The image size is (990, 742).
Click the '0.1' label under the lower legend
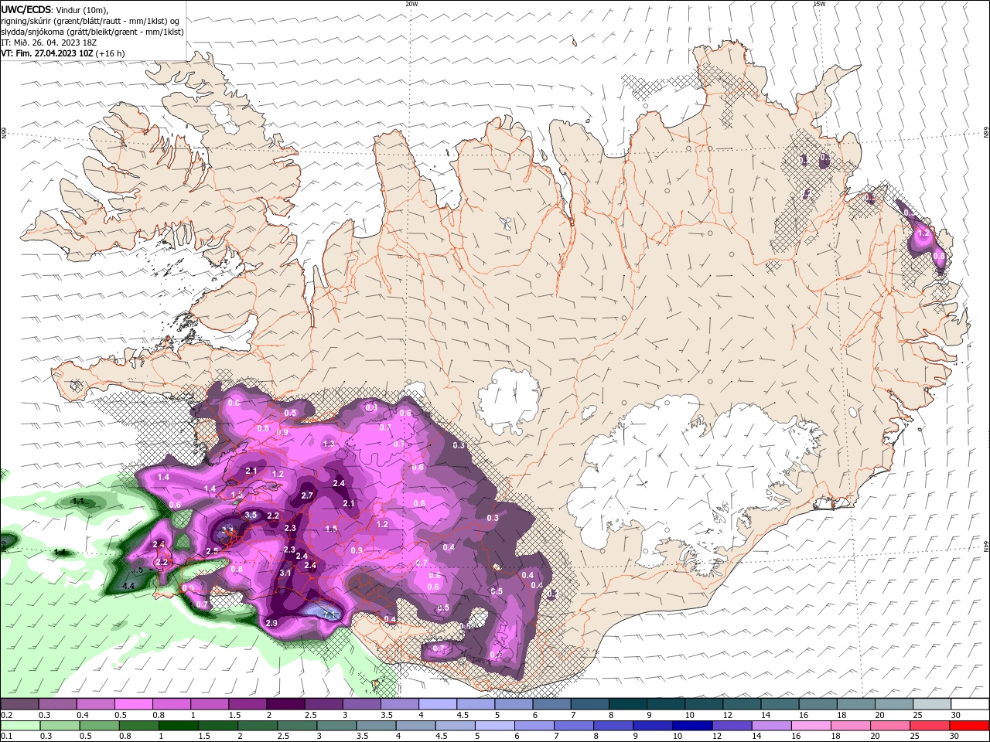[x=6, y=737]
